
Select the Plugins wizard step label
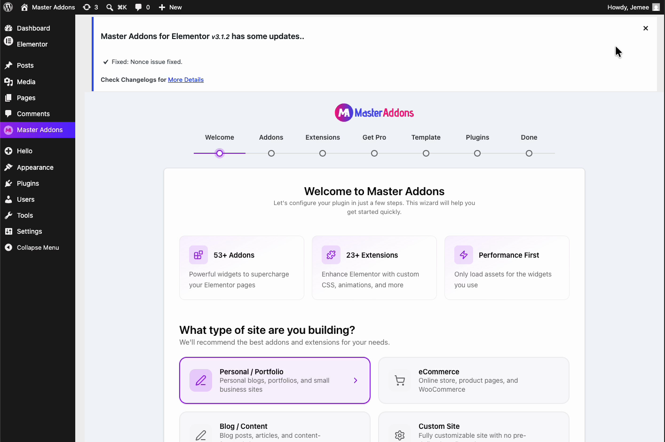pos(477,137)
